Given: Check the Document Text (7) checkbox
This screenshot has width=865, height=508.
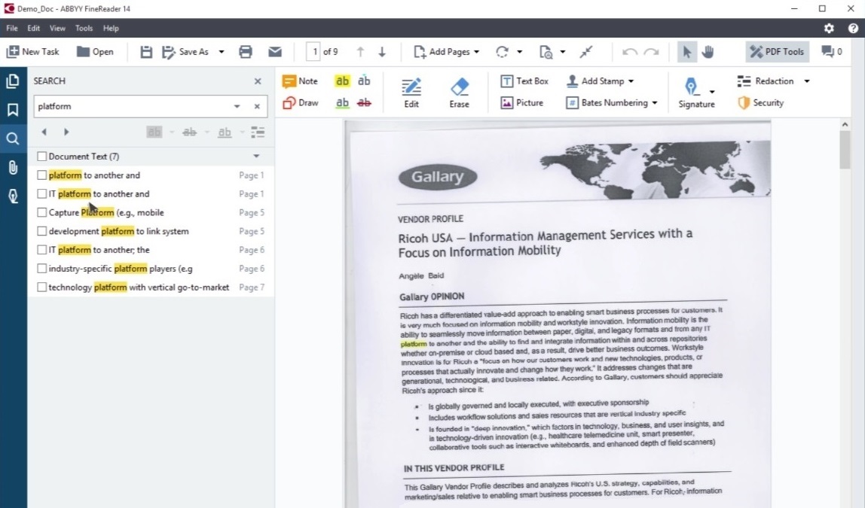Looking at the screenshot, I should (42, 157).
